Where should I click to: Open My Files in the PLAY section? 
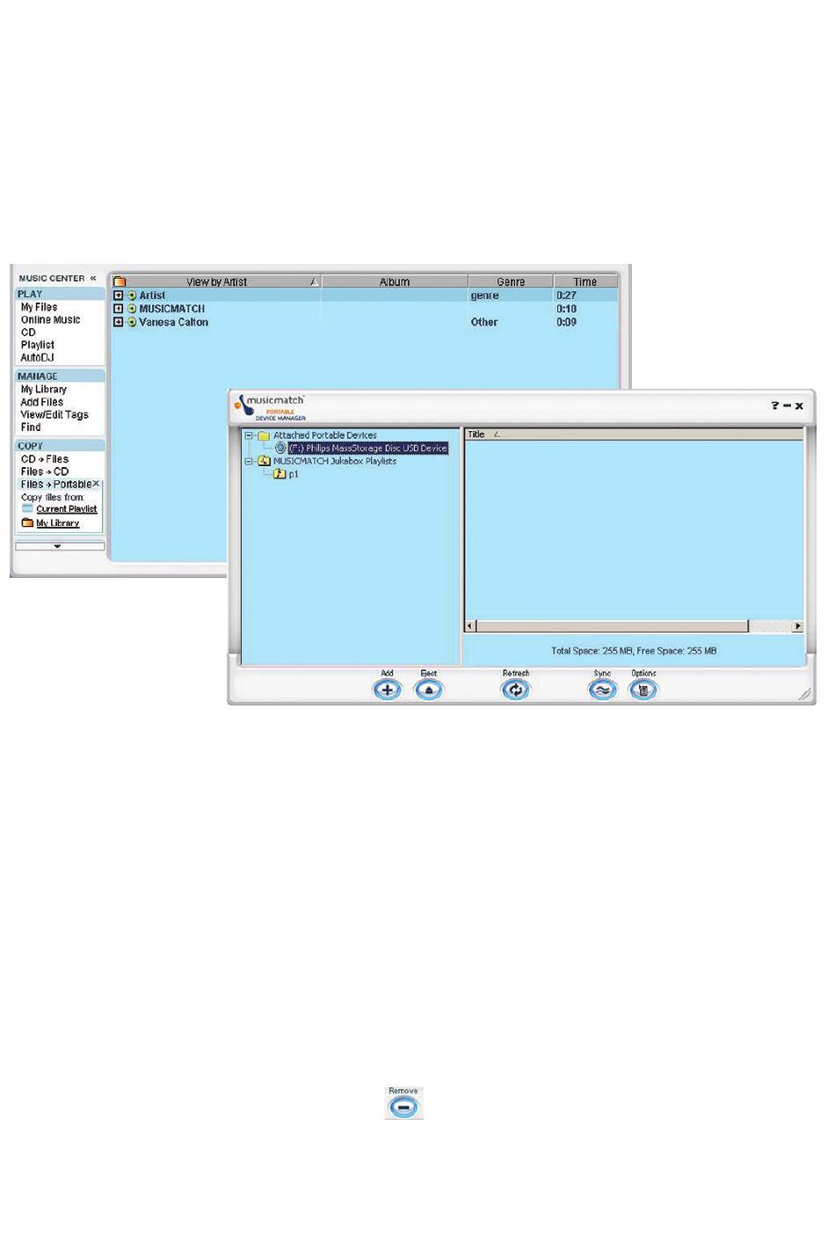pyautogui.click(x=40, y=307)
